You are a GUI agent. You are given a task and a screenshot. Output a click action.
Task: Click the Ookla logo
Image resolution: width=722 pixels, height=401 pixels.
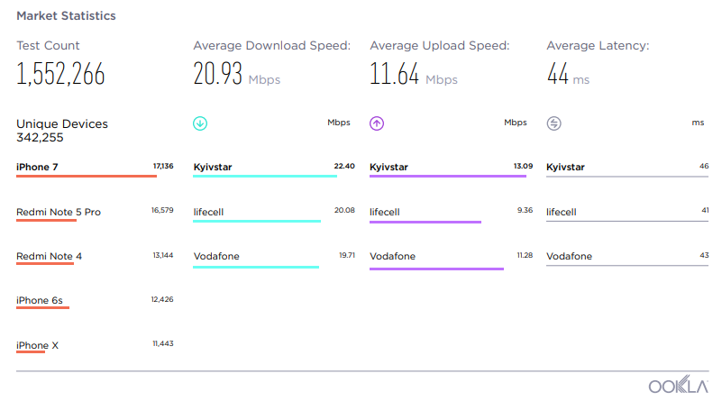click(x=678, y=385)
